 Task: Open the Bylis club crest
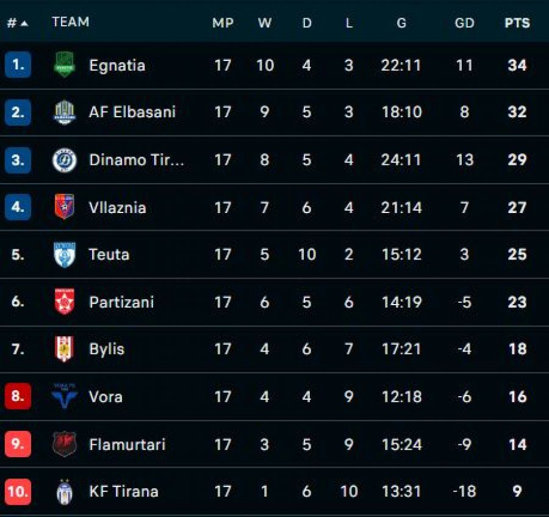[64, 349]
